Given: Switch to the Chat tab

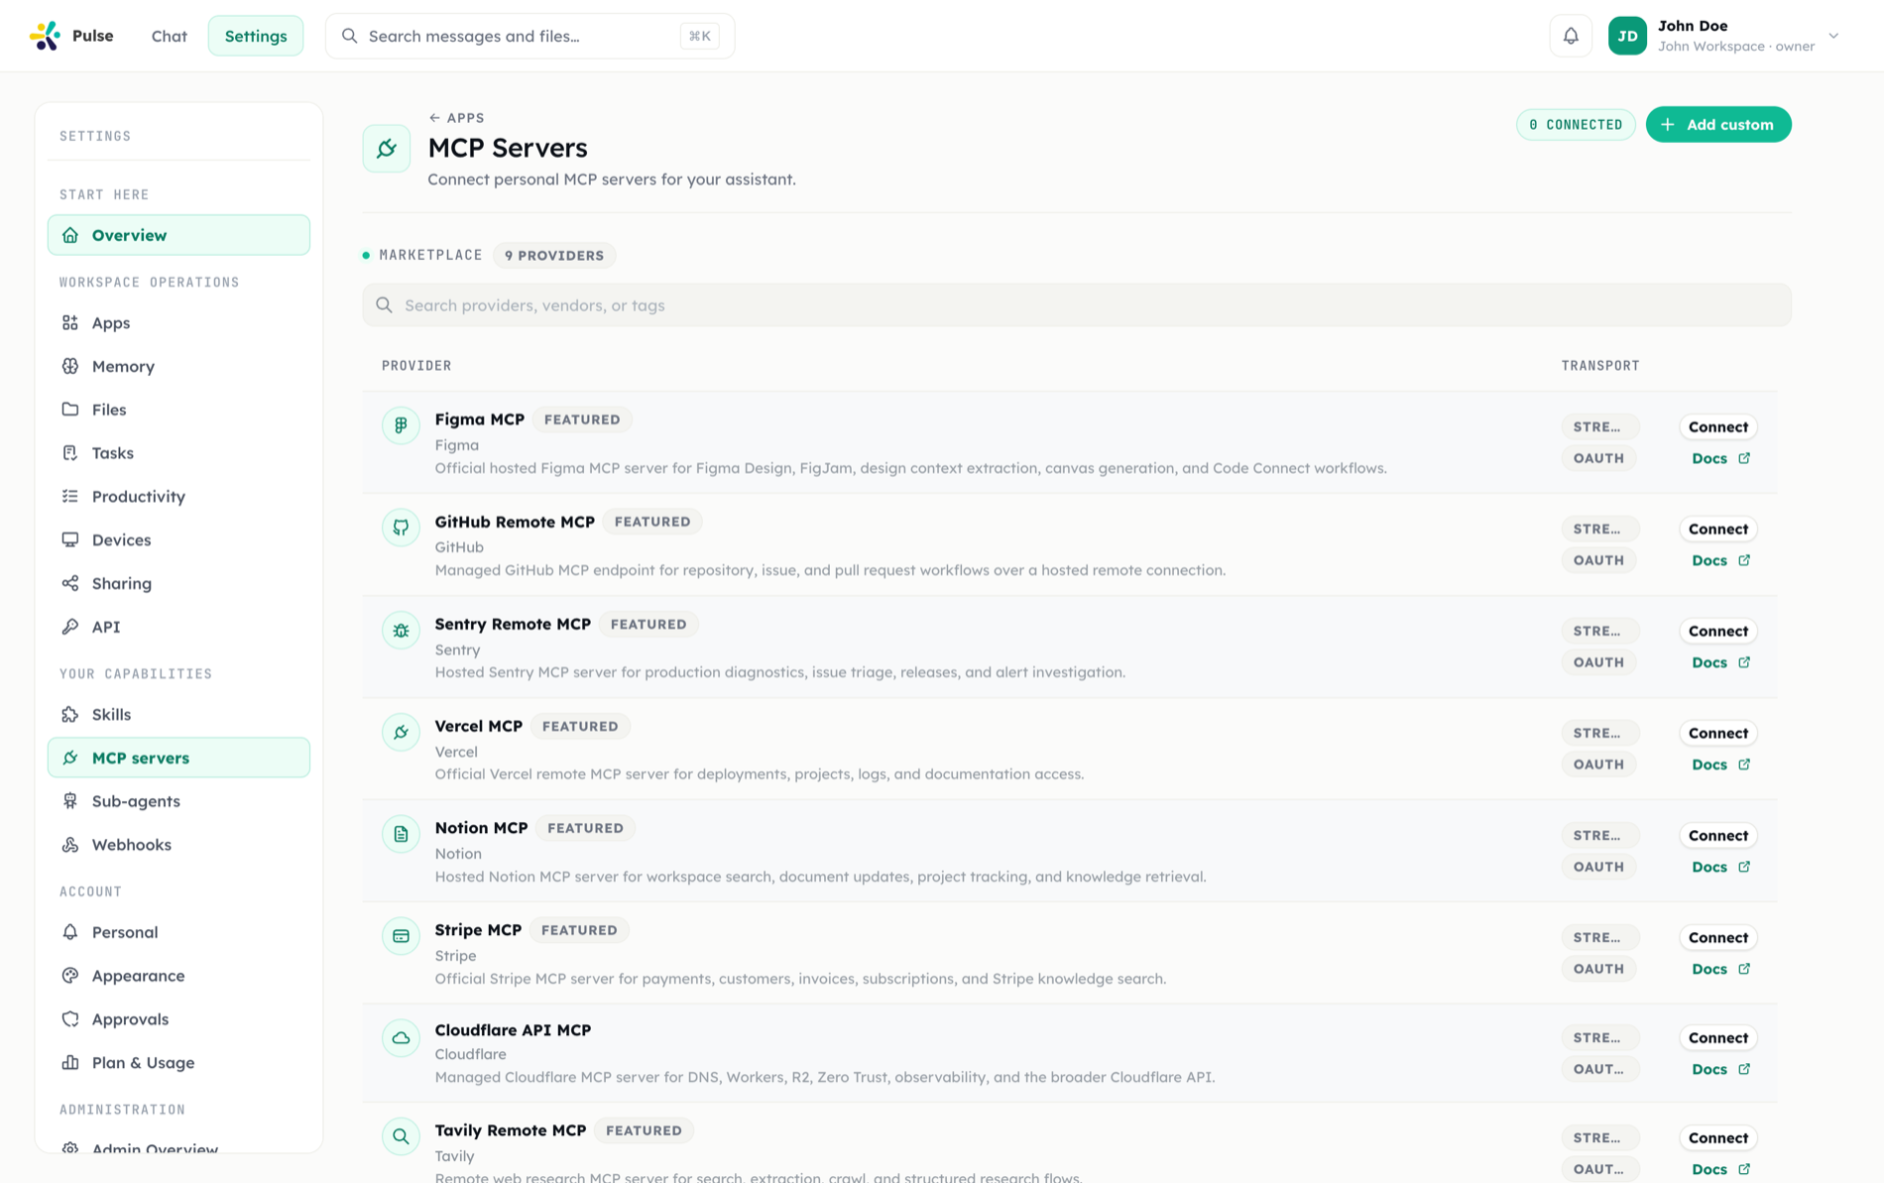Looking at the screenshot, I should (x=169, y=36).
